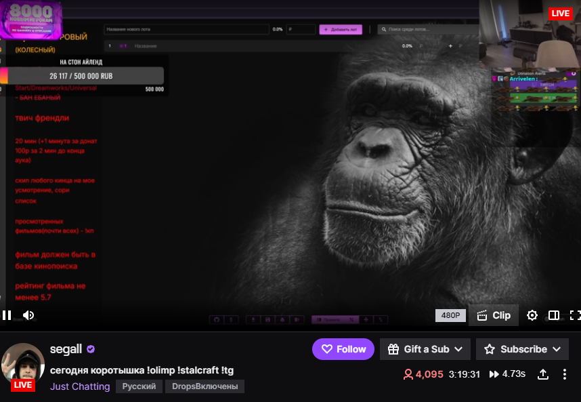This screenshot has height=402, width=581.
Task: Create a Clip of the stream
Action: click(x=494, y=315)
